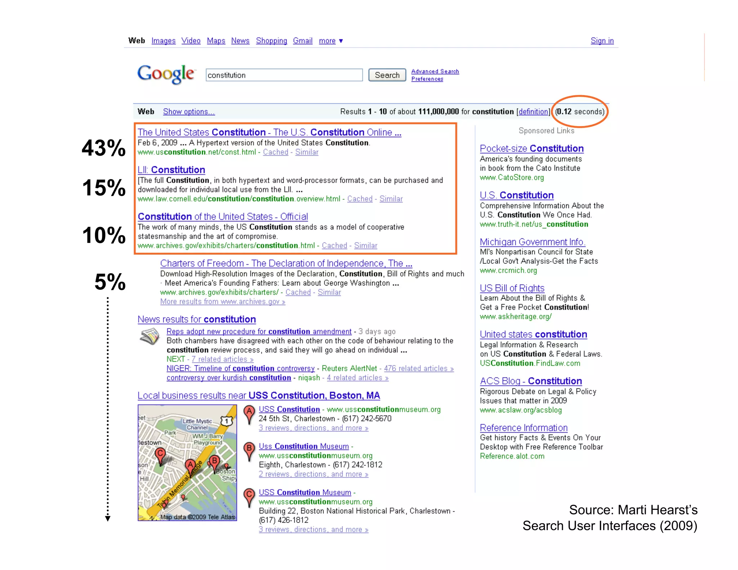Click map marker B next to Uss Constitution Museum
The width and height of the screenshot is (738, 570).
249,452
